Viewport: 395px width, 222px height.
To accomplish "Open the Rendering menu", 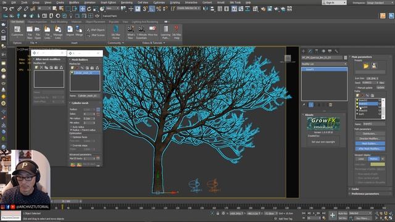I will tap(127, 2).
